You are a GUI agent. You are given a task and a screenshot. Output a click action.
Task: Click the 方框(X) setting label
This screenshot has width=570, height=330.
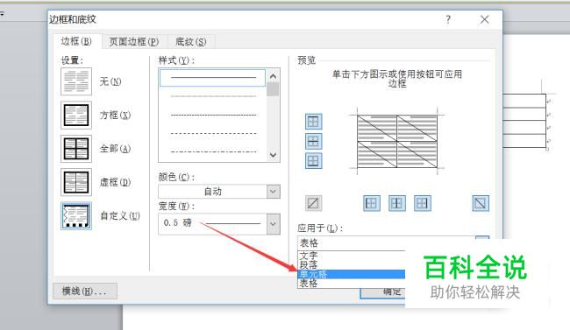tap(115, 115)
